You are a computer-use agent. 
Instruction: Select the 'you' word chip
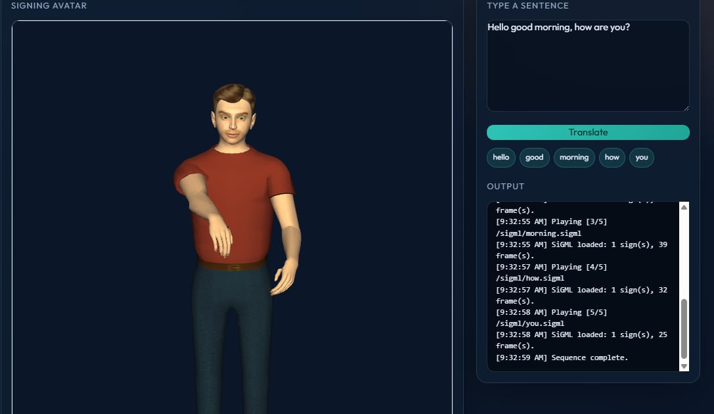coord(641,158)
